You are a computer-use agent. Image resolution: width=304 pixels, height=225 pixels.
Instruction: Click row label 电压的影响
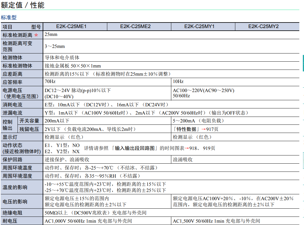click(x=15, y=202)
